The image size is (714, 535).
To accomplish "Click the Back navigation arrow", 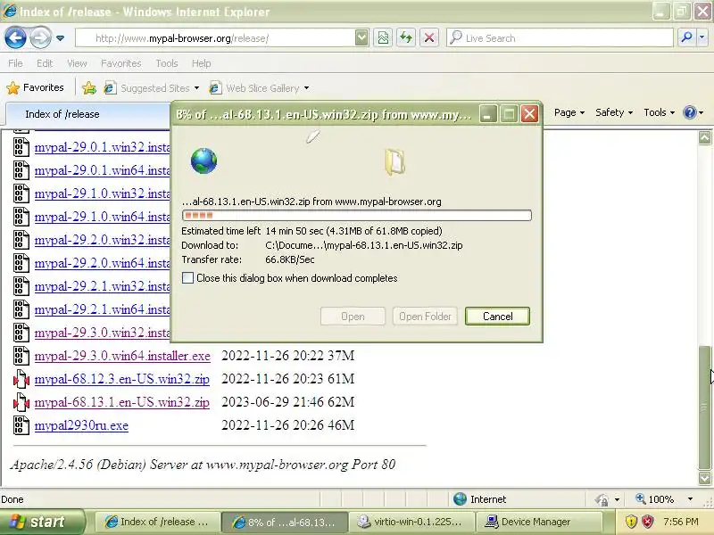I will click(15, 37).
